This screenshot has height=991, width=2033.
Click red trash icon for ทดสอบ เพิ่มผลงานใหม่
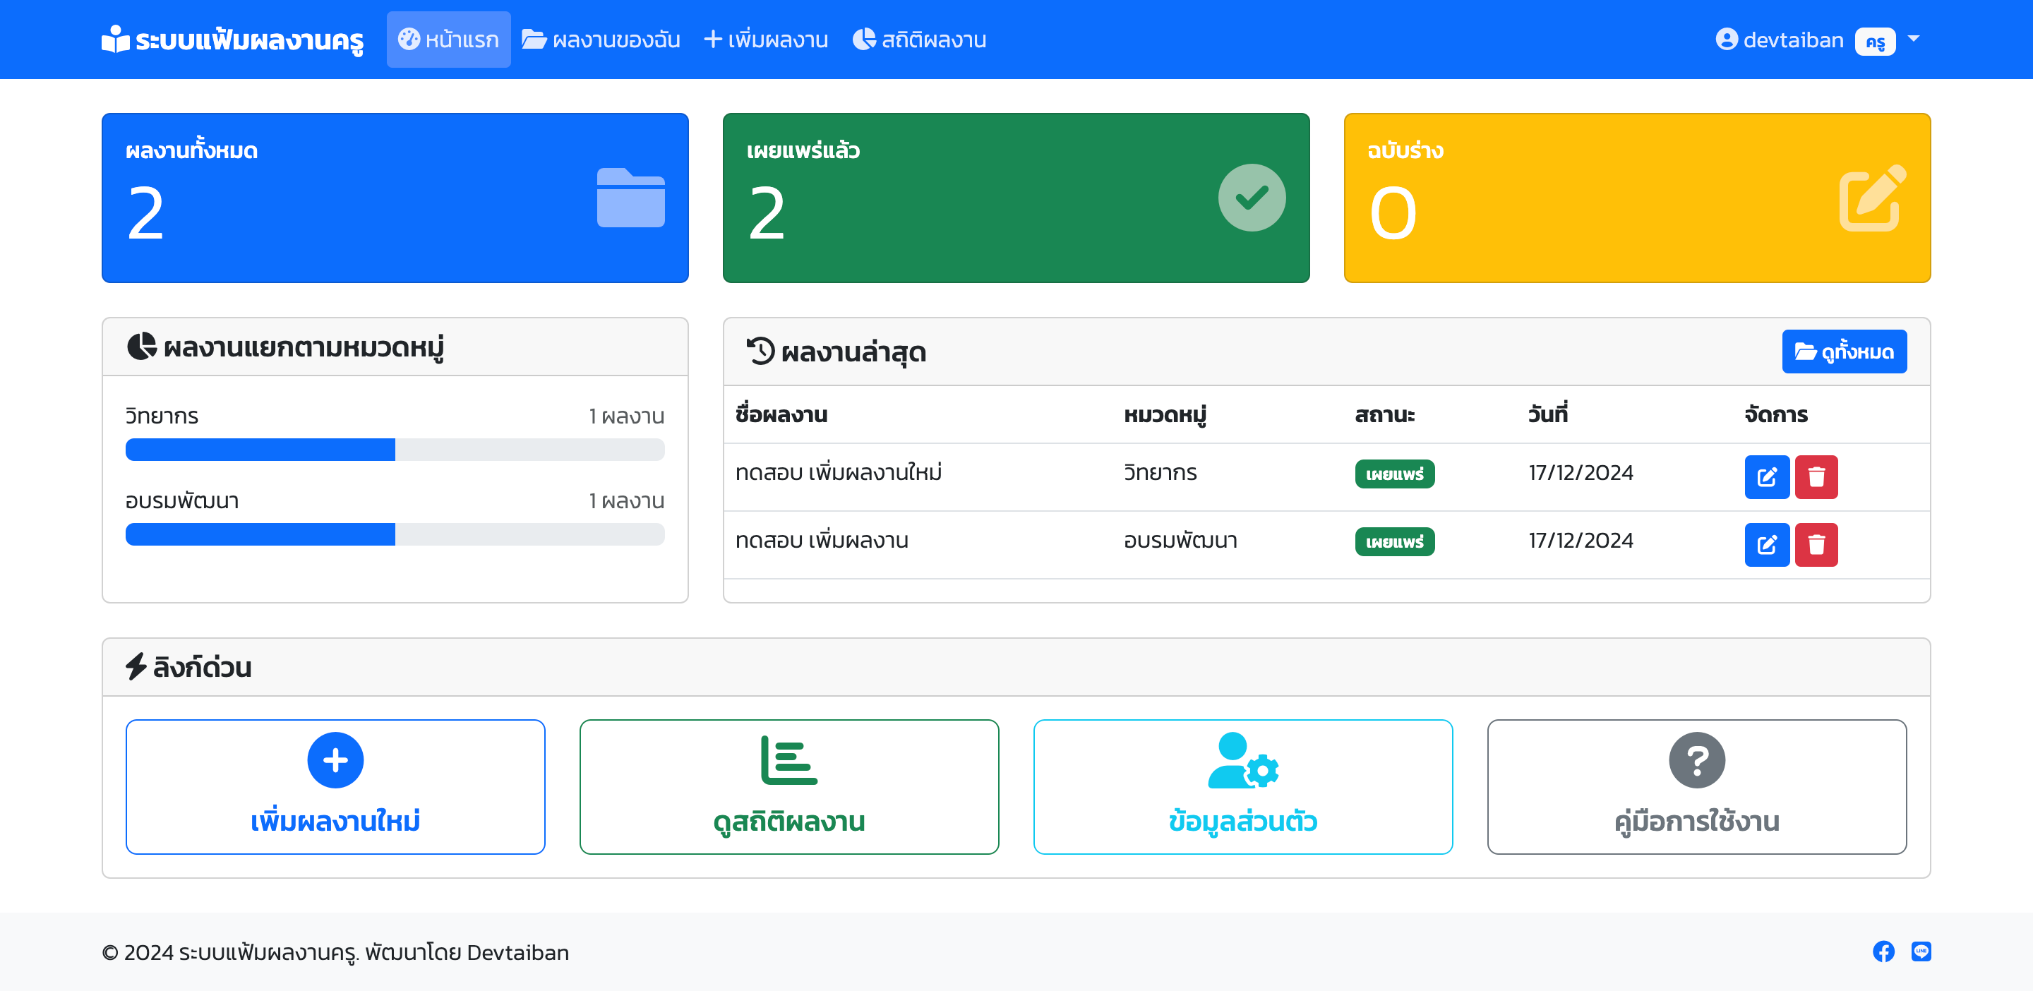(x=1816, y=476)
